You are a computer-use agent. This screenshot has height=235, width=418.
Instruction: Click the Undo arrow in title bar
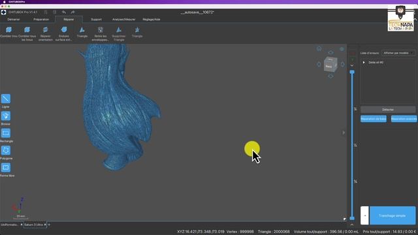[x=64, y=12]
